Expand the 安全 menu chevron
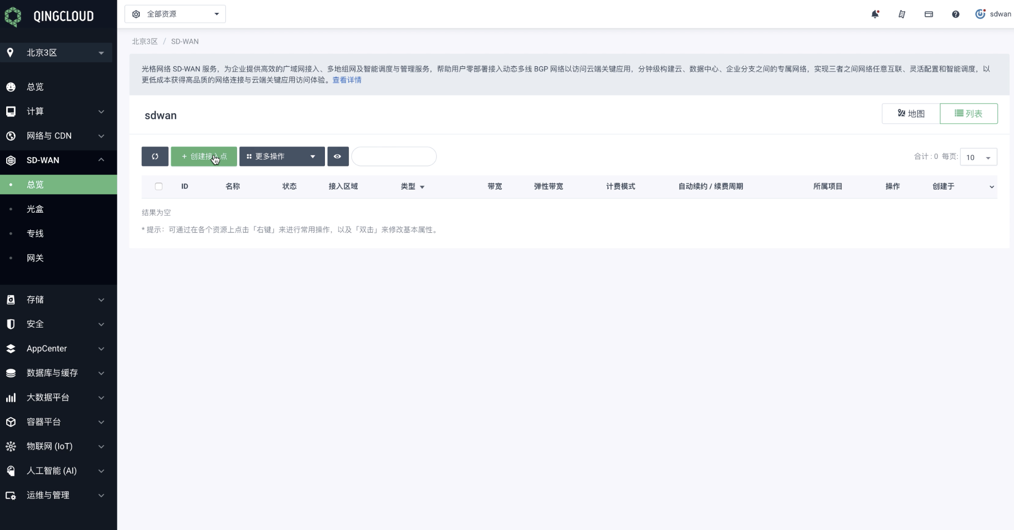1014x530 pixels. [101, 324]
